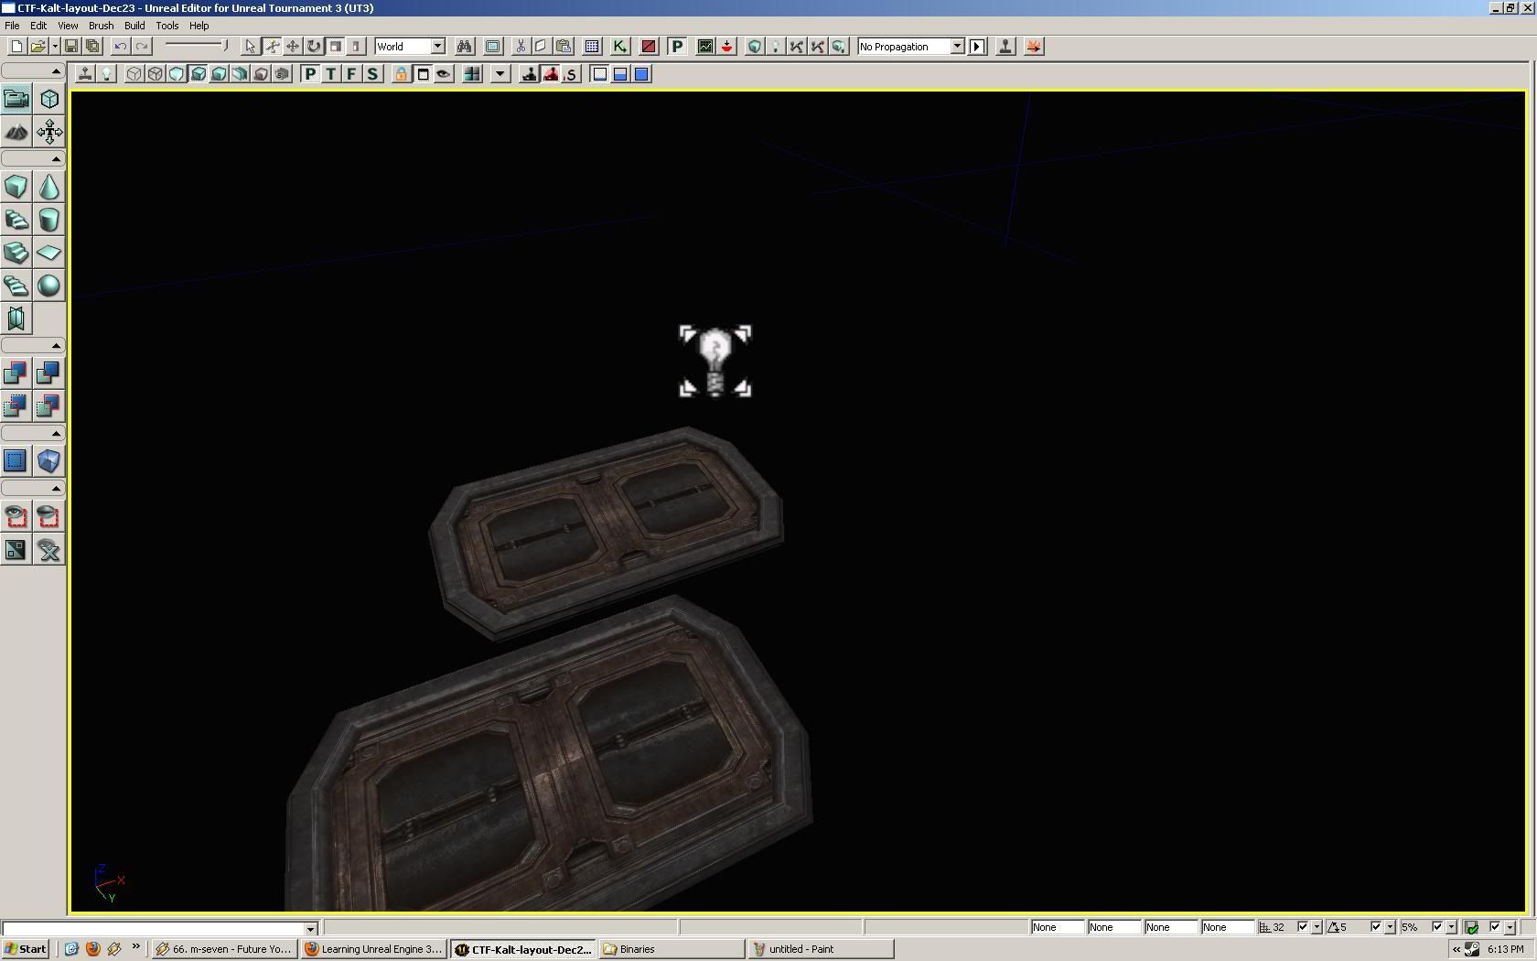Click the spiral staircase brush
1537x961 pixels.
[16, 286]
